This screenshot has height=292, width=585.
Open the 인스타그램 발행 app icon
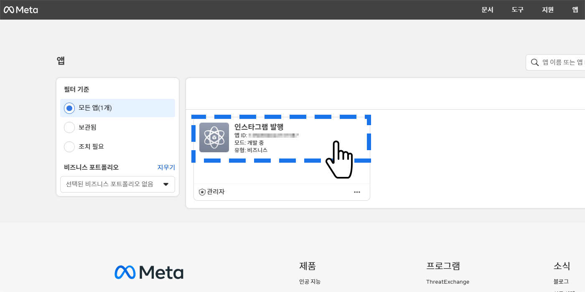click(214, 137)
